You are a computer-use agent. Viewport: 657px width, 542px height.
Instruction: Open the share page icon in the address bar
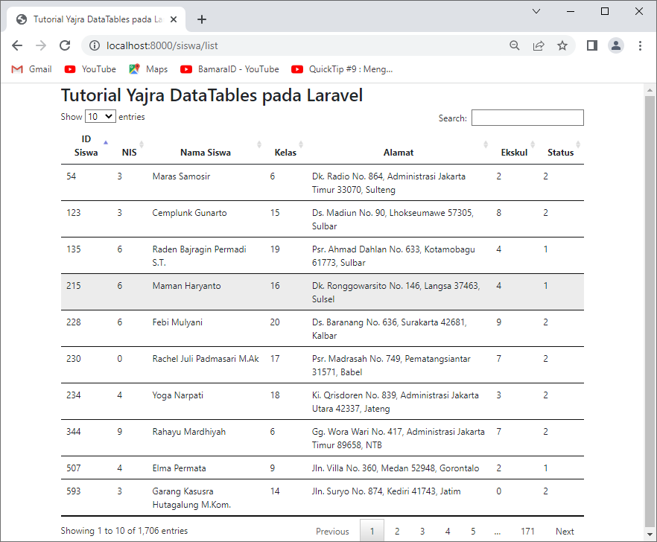tap(539, 45)
